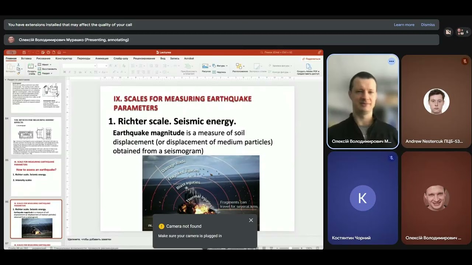Click the Learn more link
The width and height of the screenshot is (472, 265).
pos(404,25)
